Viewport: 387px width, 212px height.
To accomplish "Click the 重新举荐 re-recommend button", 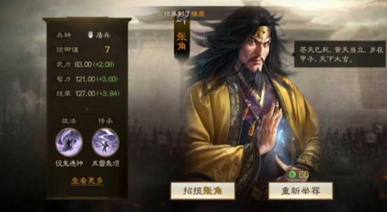I will point(301,191).
